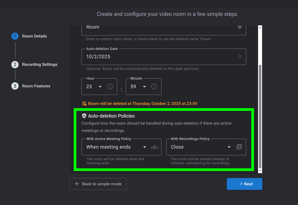Open the Hour dropdown

[x=100, y=87]
